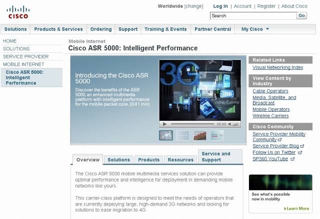Select the third video thumbnail

click(199, 135)
